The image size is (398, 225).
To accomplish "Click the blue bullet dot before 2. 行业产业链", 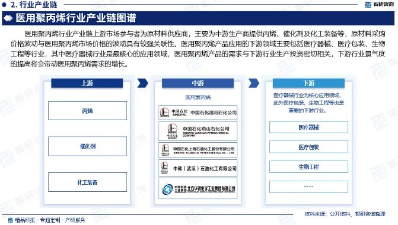I will (4, 4).
